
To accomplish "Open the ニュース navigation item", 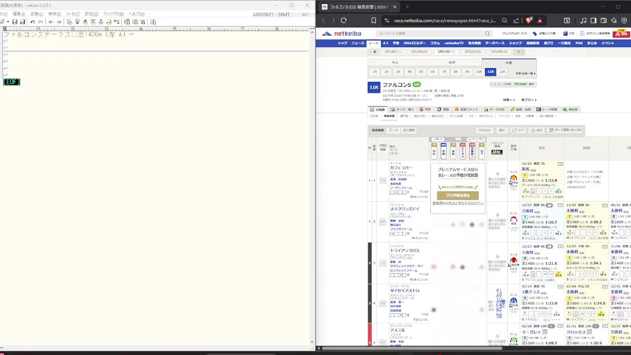I will pyautogui.click(x=358, y=43).
